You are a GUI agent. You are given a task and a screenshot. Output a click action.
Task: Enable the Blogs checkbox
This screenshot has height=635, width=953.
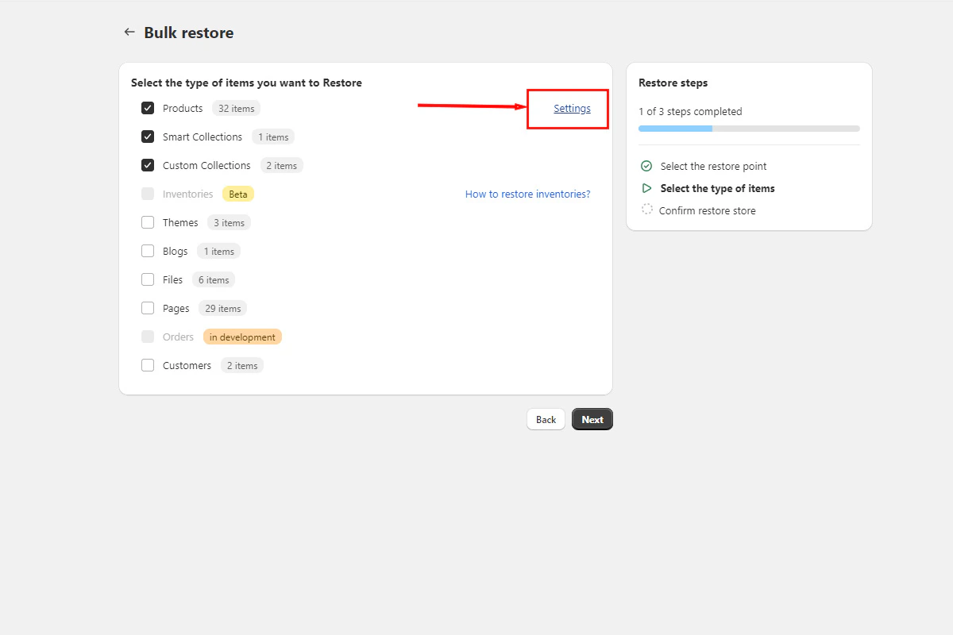[x=147, y=250]
